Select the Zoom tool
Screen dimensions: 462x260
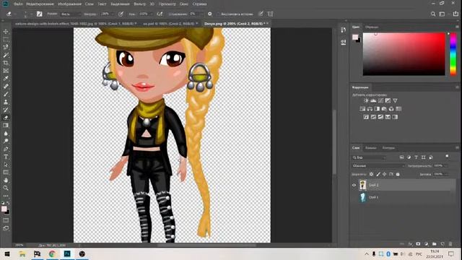click(6, 188)
